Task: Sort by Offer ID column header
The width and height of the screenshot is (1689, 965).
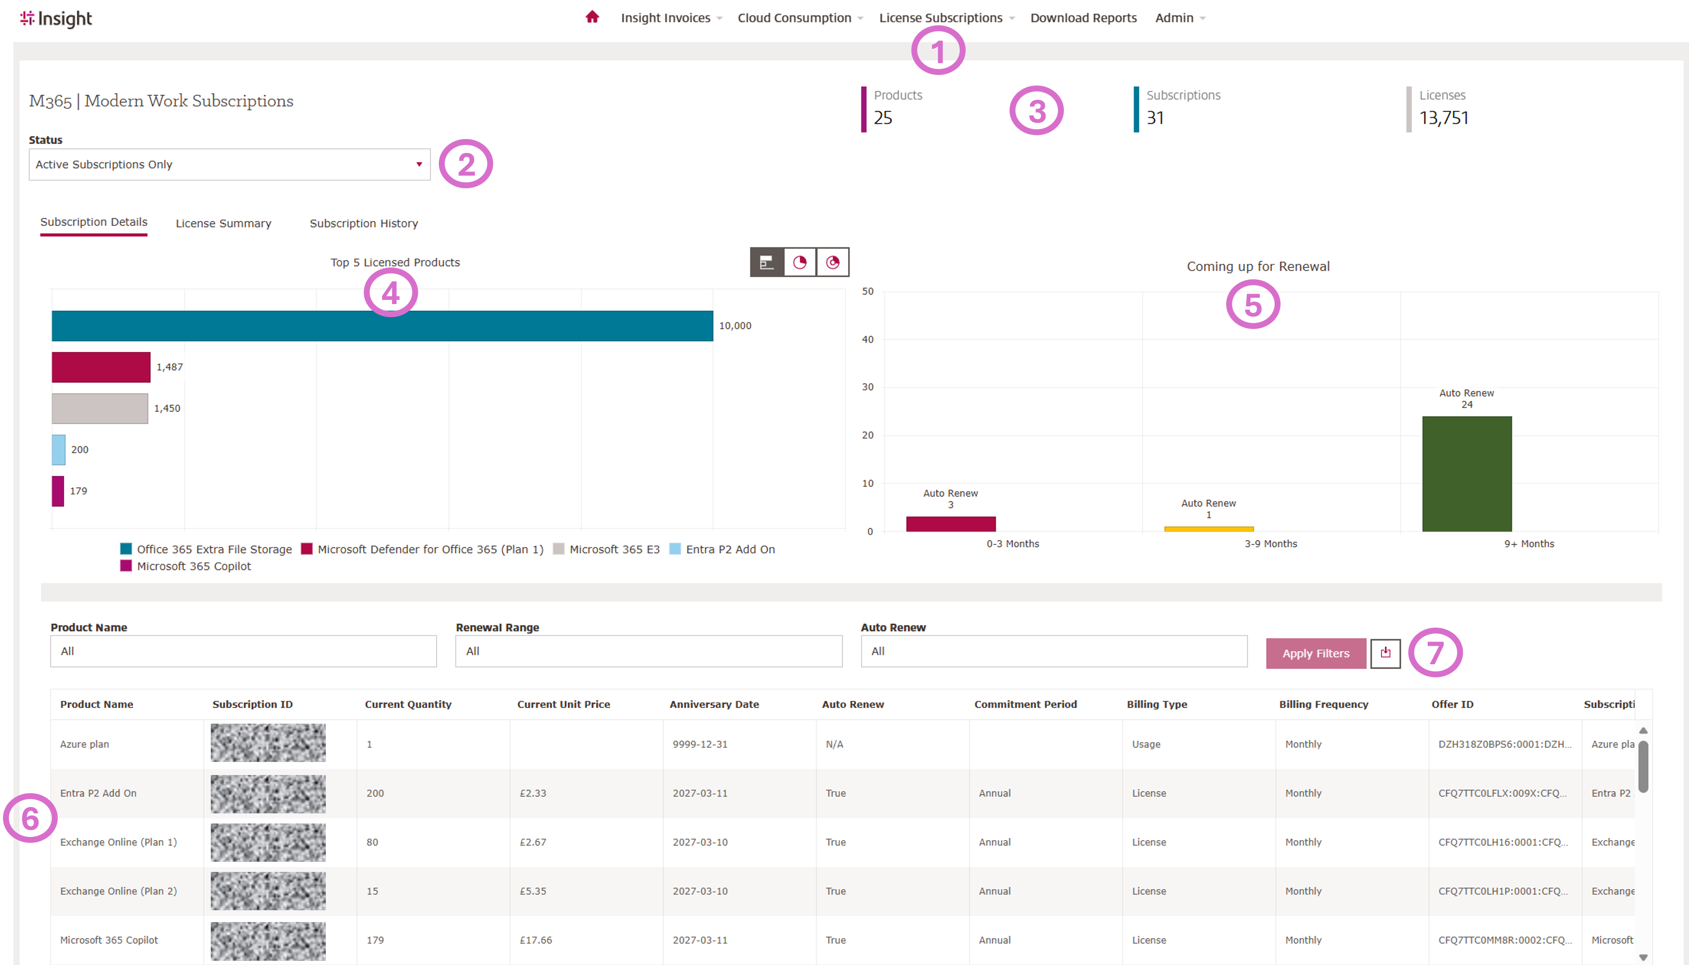Action: [1452, 704]
